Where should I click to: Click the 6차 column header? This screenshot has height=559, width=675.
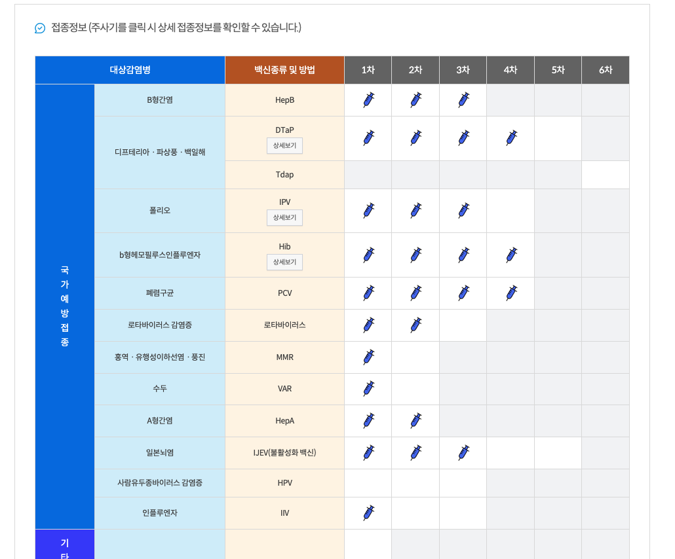pos(606,70)
